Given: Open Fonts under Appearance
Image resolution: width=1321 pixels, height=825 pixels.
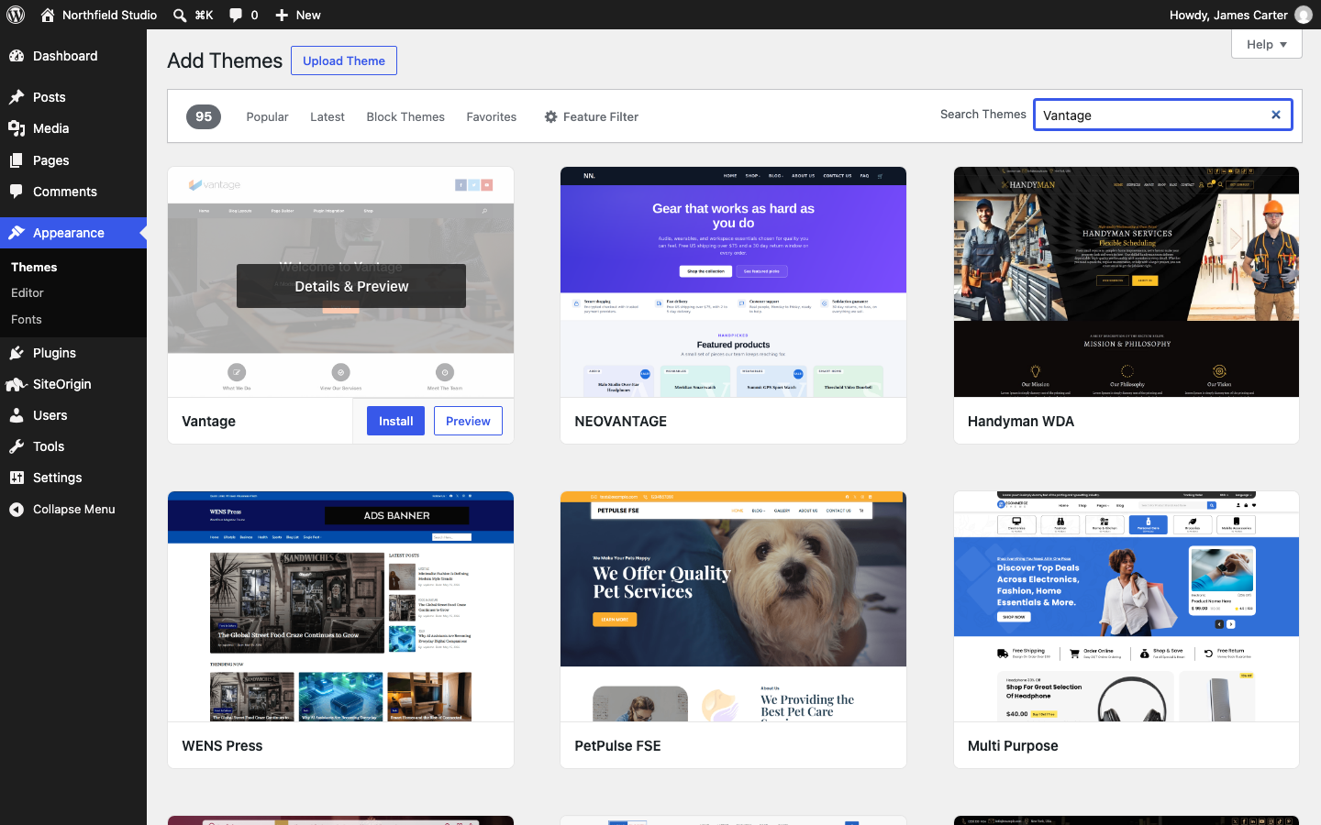Looking at the screenshot, I should (x=27, y=320).
